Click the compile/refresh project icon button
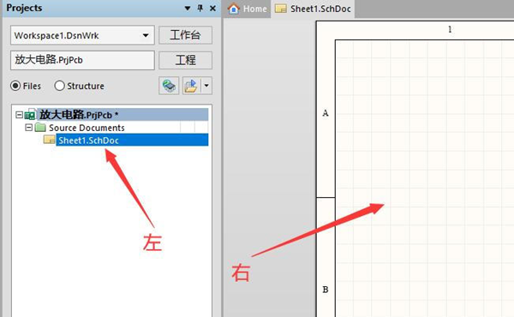The width and height of the screenshot is (514, 317). tap(169, 86)
